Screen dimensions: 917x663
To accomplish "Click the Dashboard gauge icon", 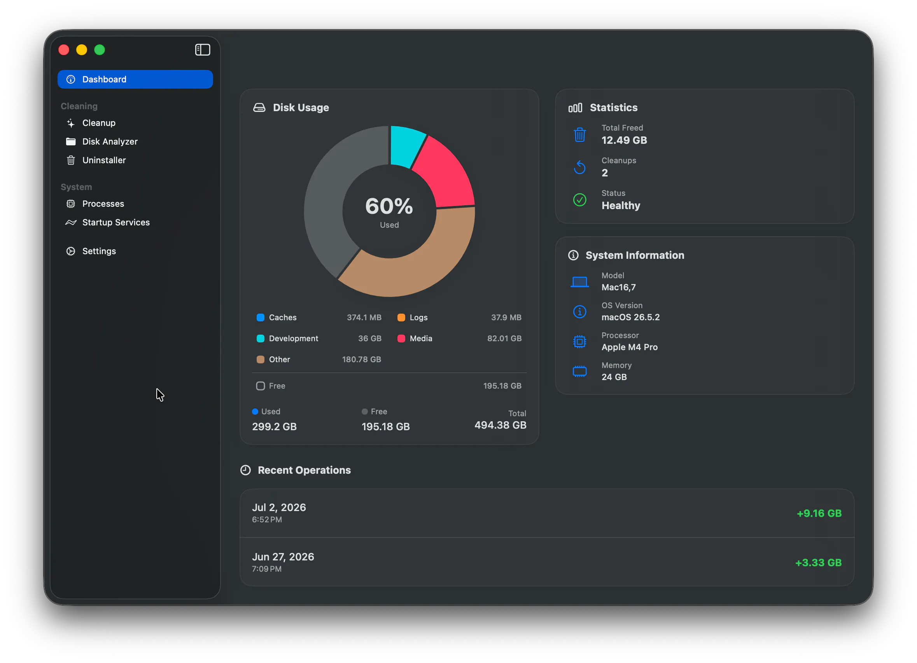I will point(71,79).
